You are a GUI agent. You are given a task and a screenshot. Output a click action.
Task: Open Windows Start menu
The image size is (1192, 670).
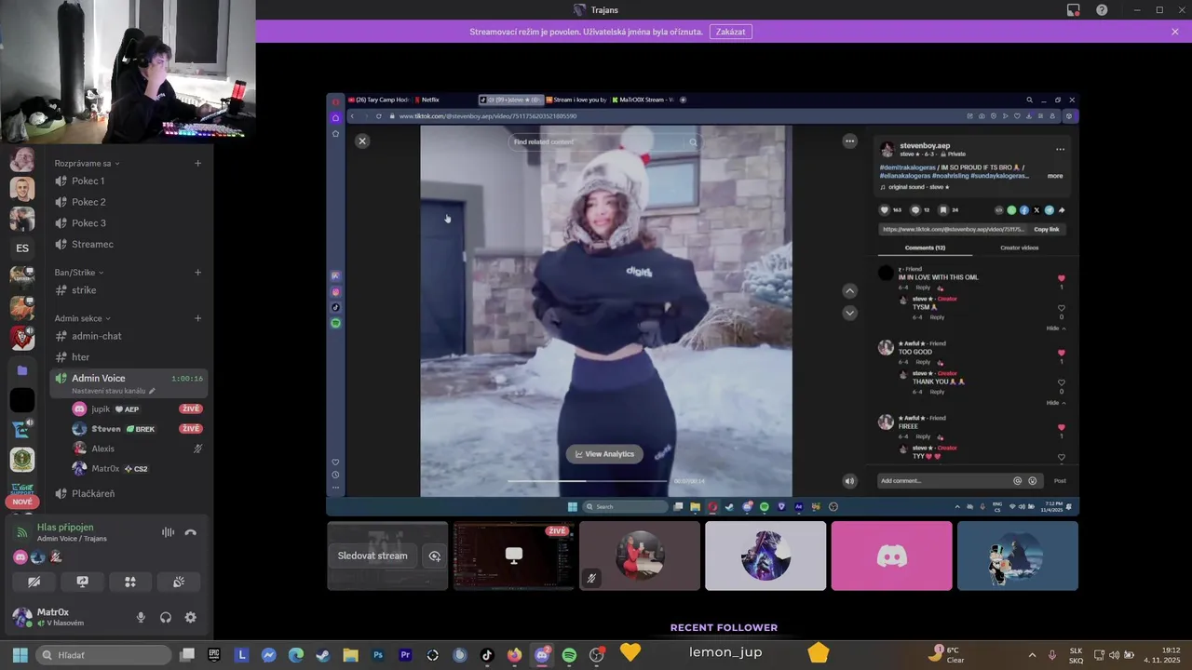pos(20,655)
